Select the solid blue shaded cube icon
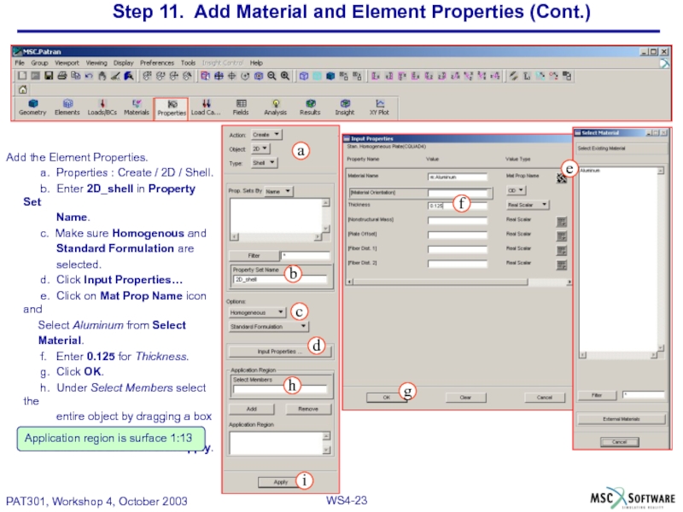The width and height of the screenshot is (683, 512). pos(330,76)
